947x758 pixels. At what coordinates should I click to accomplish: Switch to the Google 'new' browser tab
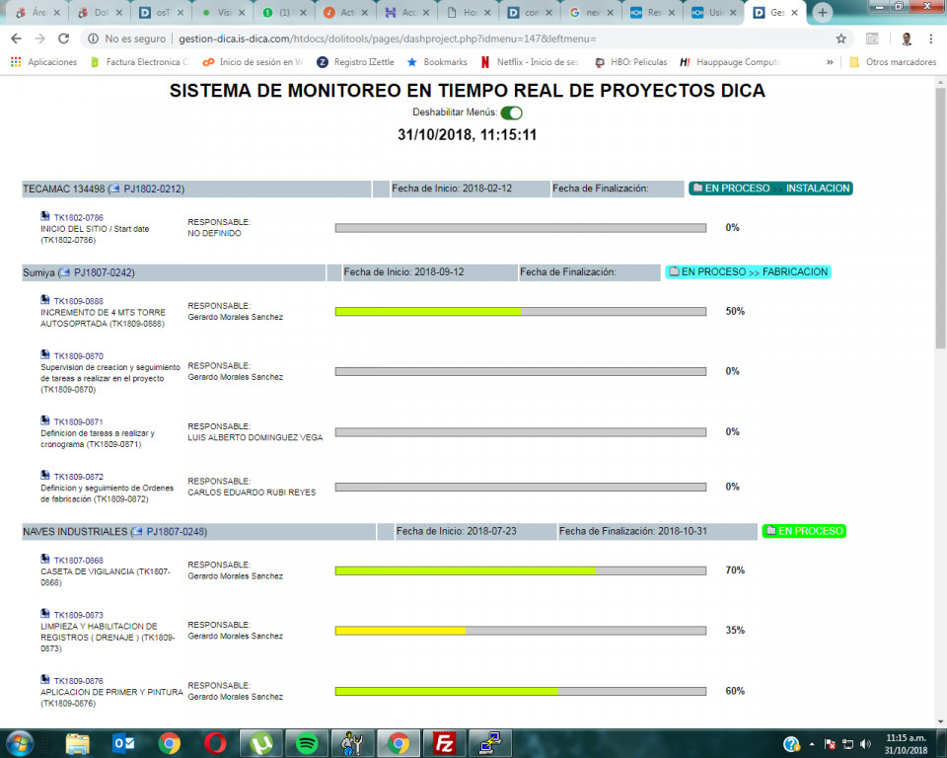[x=591, y=13]
